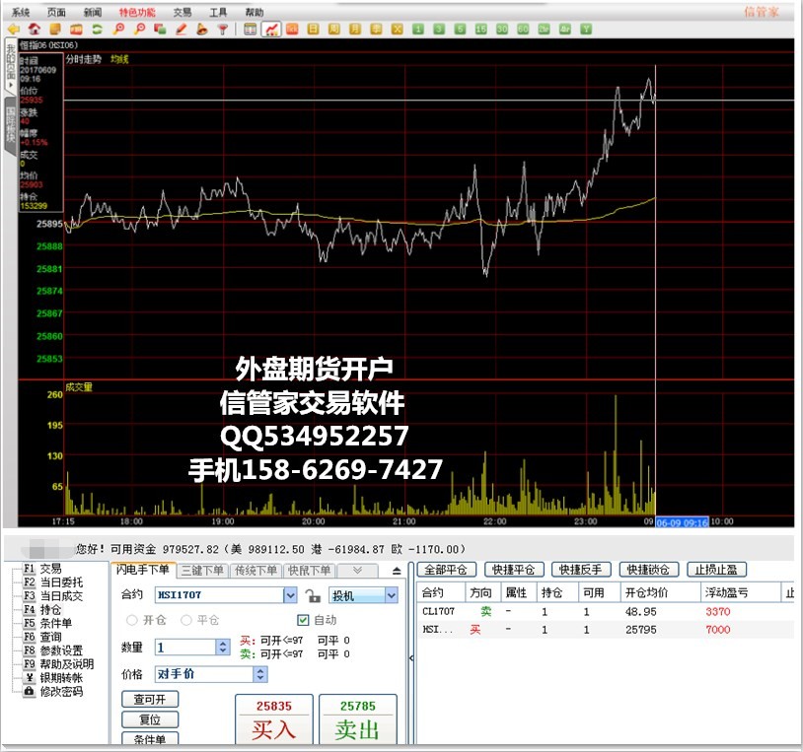Click the 快捷平仓 button
This screenshot has width=803, height=752.
point(514,570)
